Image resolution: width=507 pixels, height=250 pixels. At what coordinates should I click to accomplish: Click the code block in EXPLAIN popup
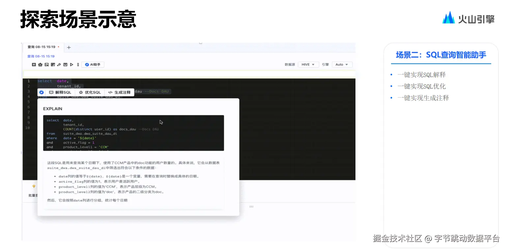click(x=133, y=133)
